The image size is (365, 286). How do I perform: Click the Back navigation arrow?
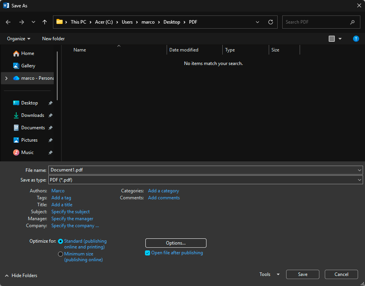pos(8,22)
